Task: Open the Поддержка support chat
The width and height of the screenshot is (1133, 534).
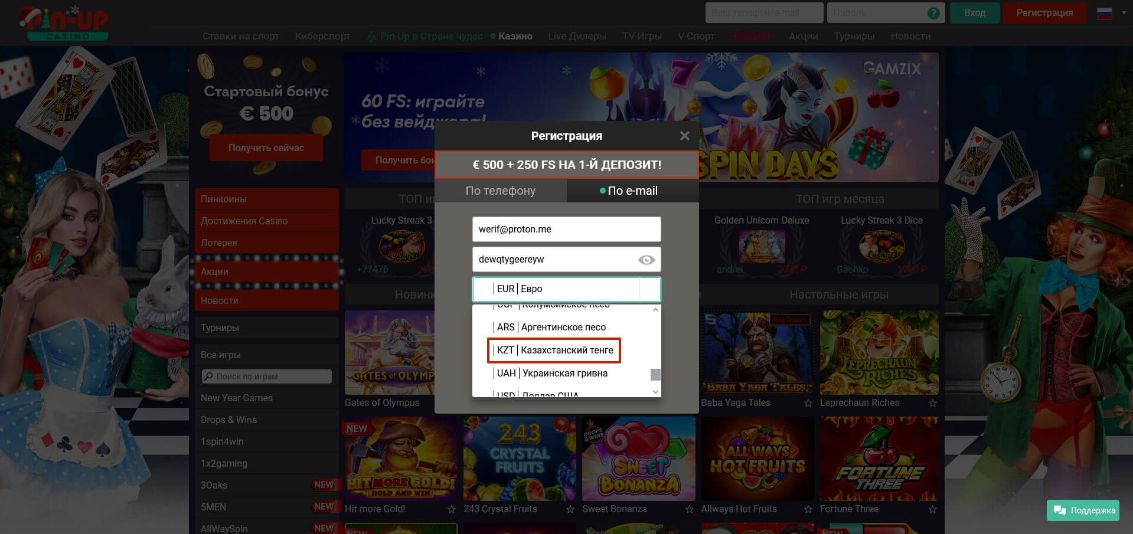Action: pos(1084,510)
